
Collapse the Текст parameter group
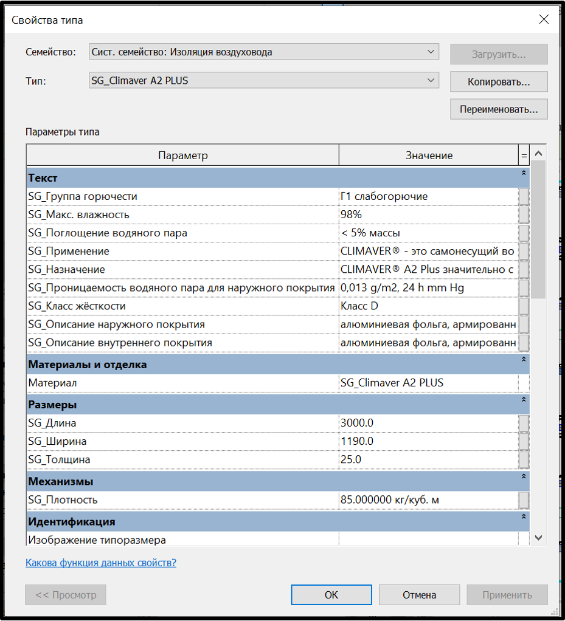[x=524, y=173]
